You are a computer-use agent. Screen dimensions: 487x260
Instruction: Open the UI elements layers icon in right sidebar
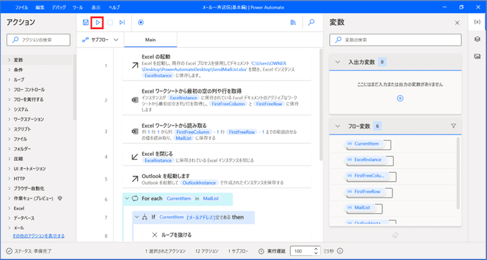(x=477, y=39)
